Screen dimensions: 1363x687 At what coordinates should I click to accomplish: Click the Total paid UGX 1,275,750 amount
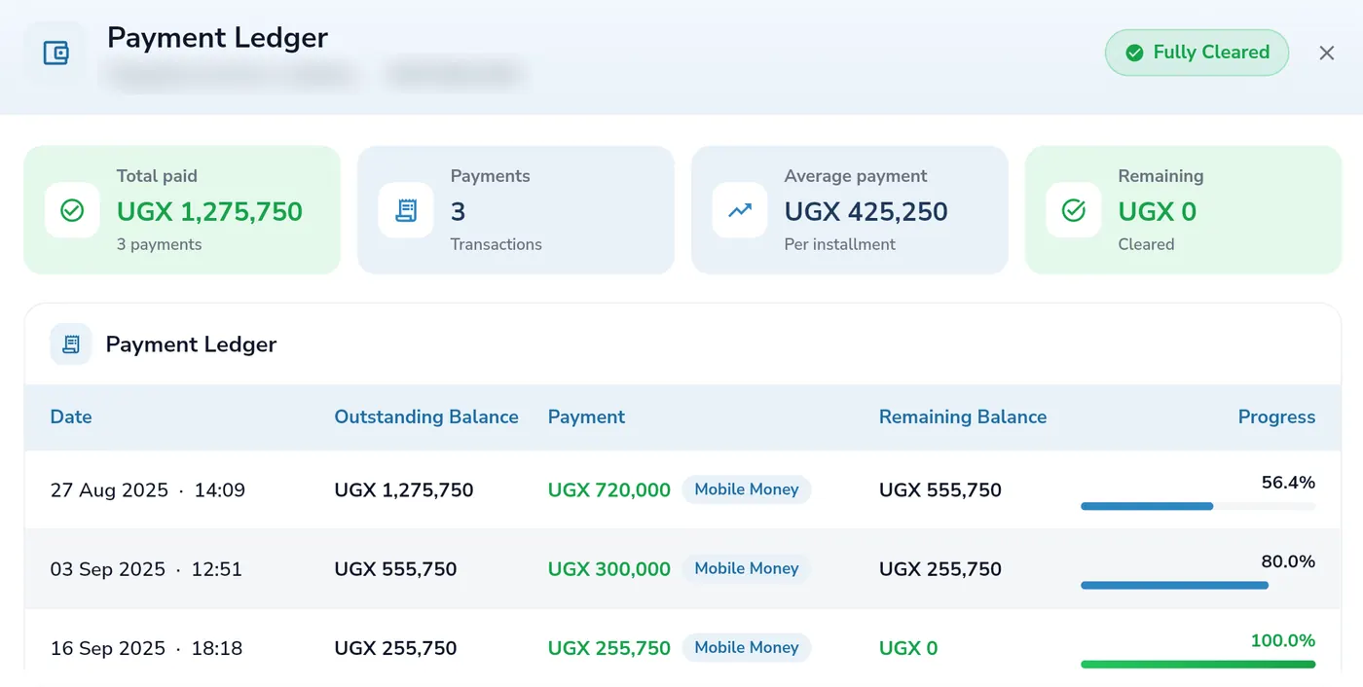(210, 211)
